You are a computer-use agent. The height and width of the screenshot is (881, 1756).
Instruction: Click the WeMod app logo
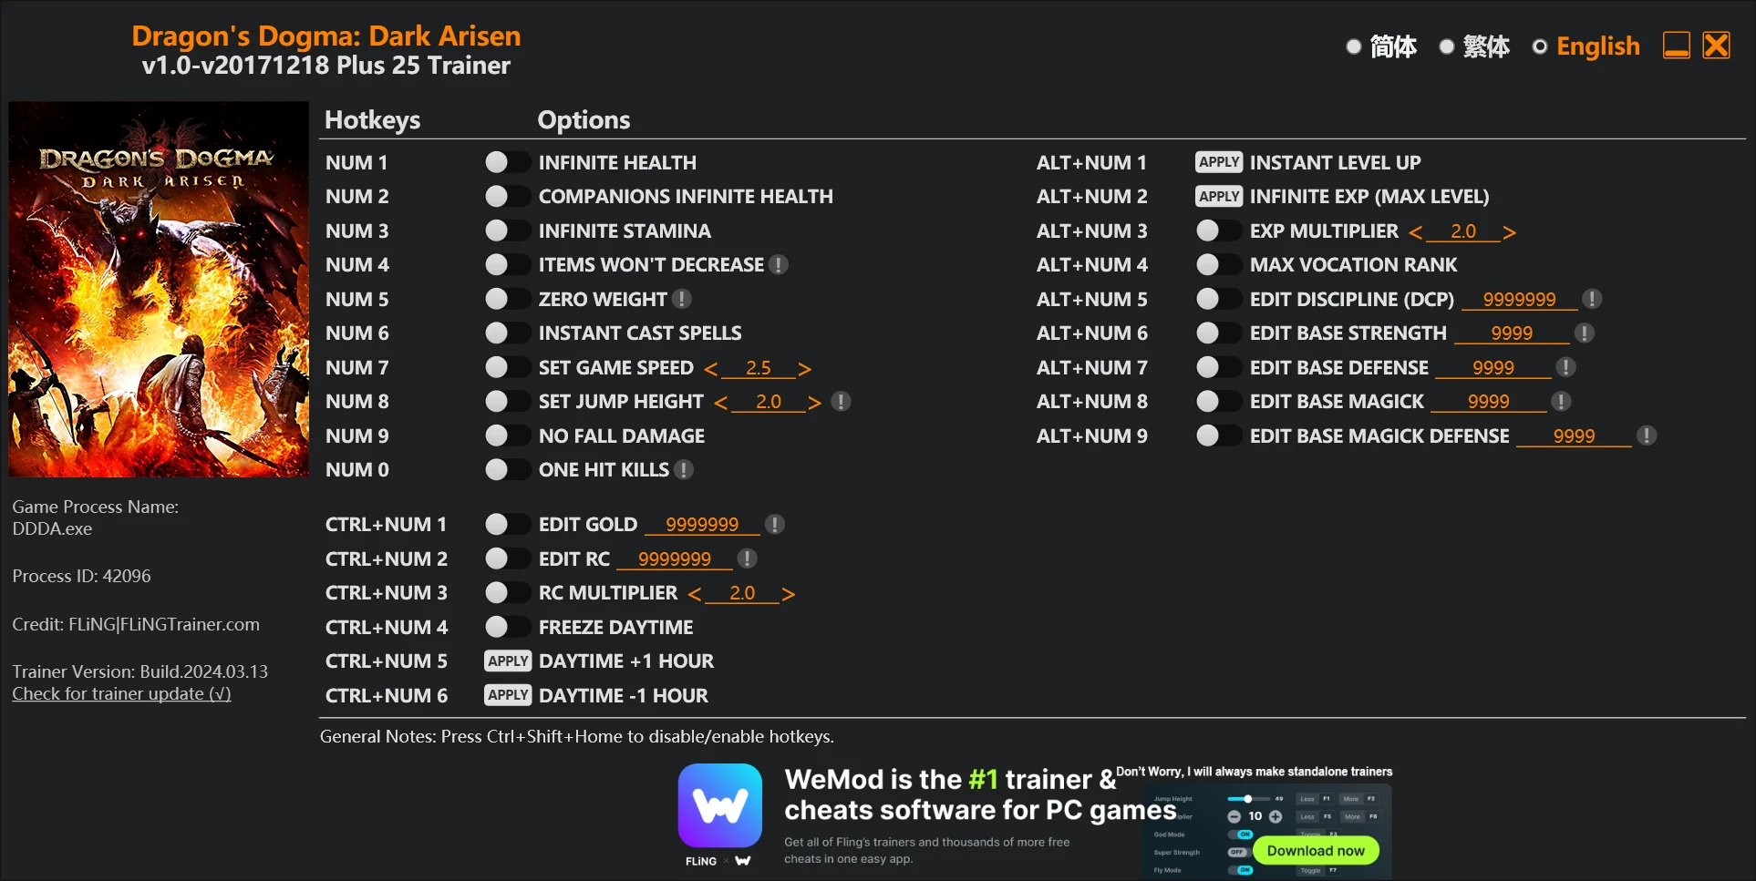[720, 805]
